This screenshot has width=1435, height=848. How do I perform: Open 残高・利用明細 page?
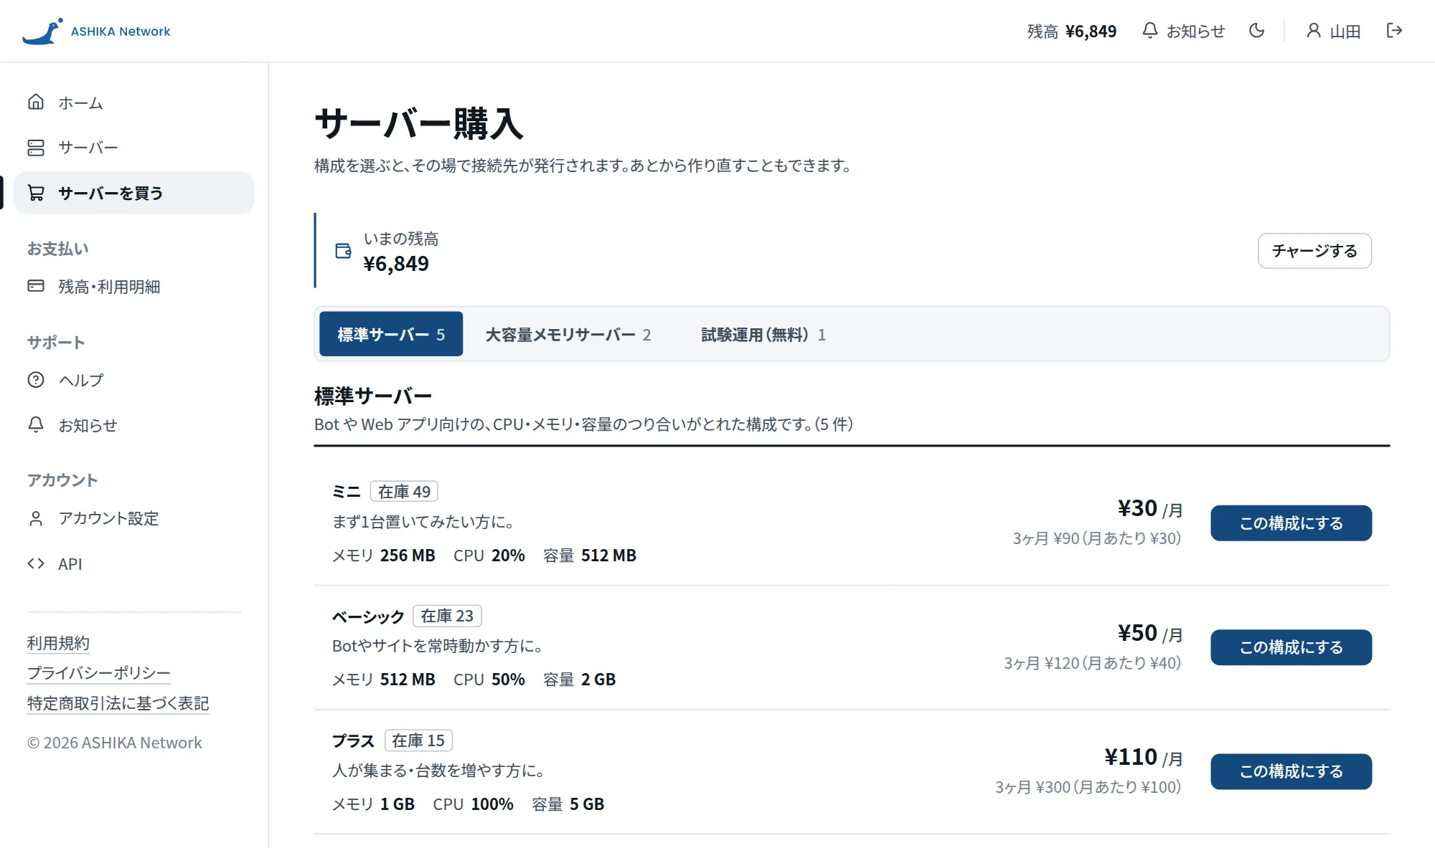(x=133, y=286)
